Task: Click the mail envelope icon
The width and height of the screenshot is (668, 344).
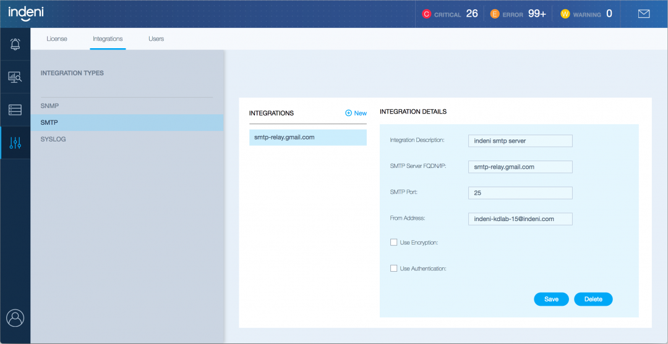Action: point(644,14)
